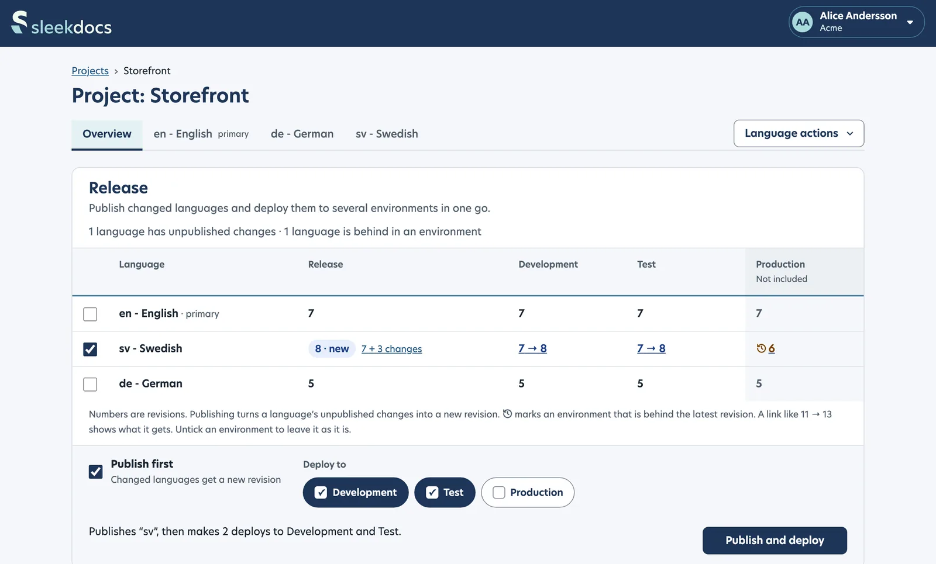Uncheck the sv - Swedish row checkbox

click(90, 349)
